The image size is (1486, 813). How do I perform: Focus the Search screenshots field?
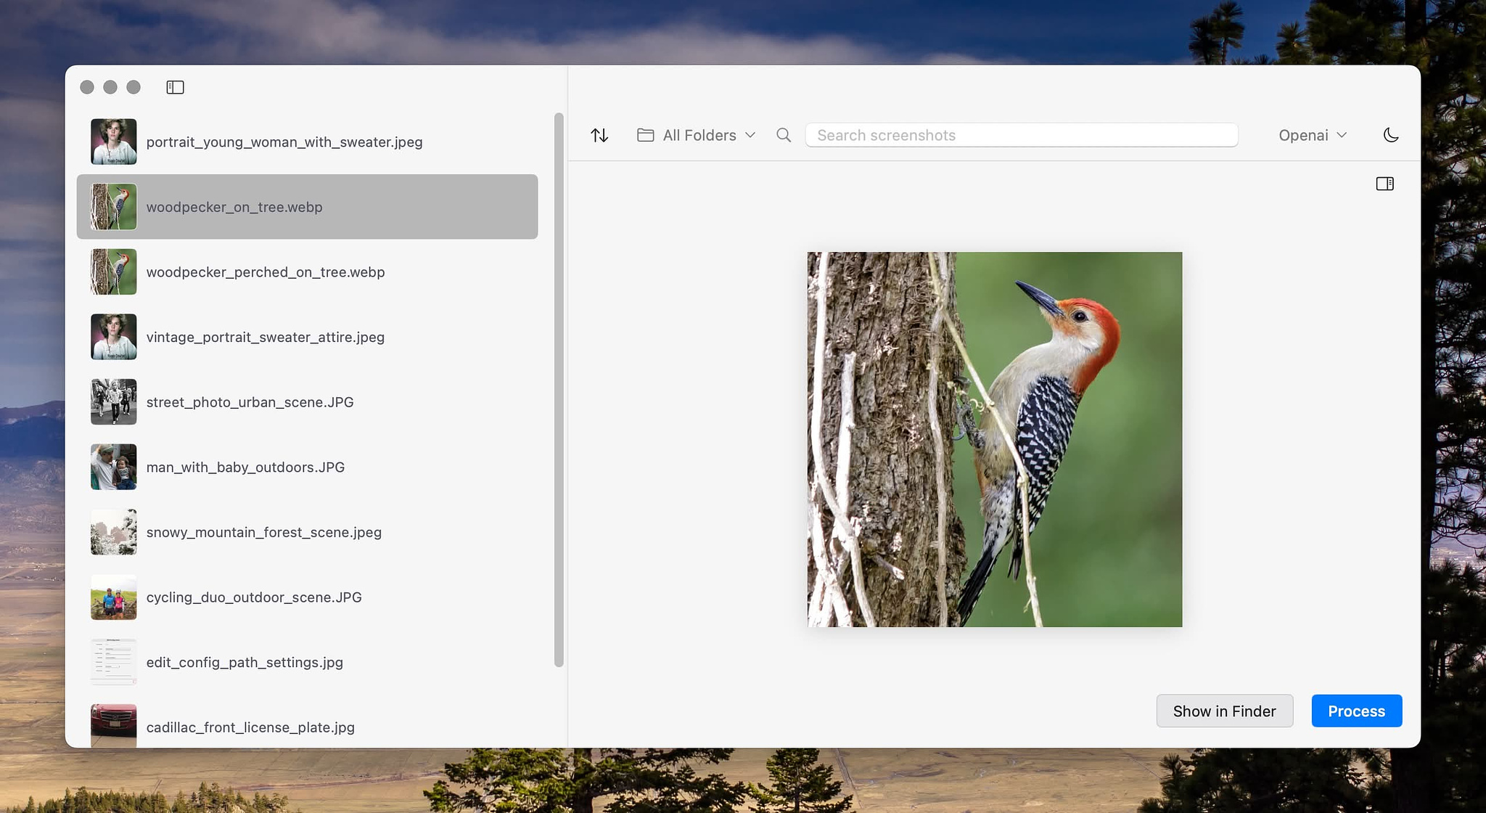click(x=1021, y=135)
